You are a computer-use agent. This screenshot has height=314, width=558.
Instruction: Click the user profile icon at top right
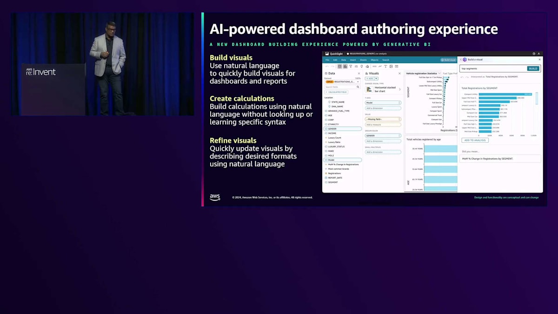[x=539, y=54]
